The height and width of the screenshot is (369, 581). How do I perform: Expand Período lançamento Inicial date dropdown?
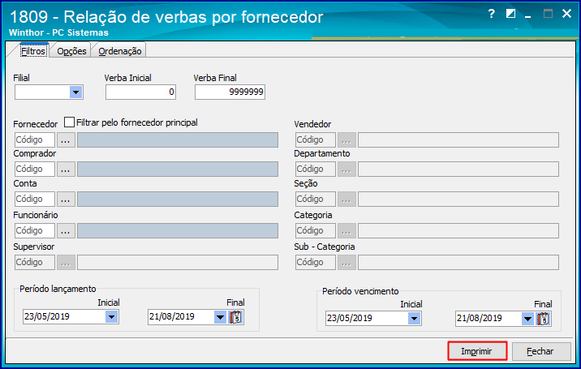click(111, 317)
